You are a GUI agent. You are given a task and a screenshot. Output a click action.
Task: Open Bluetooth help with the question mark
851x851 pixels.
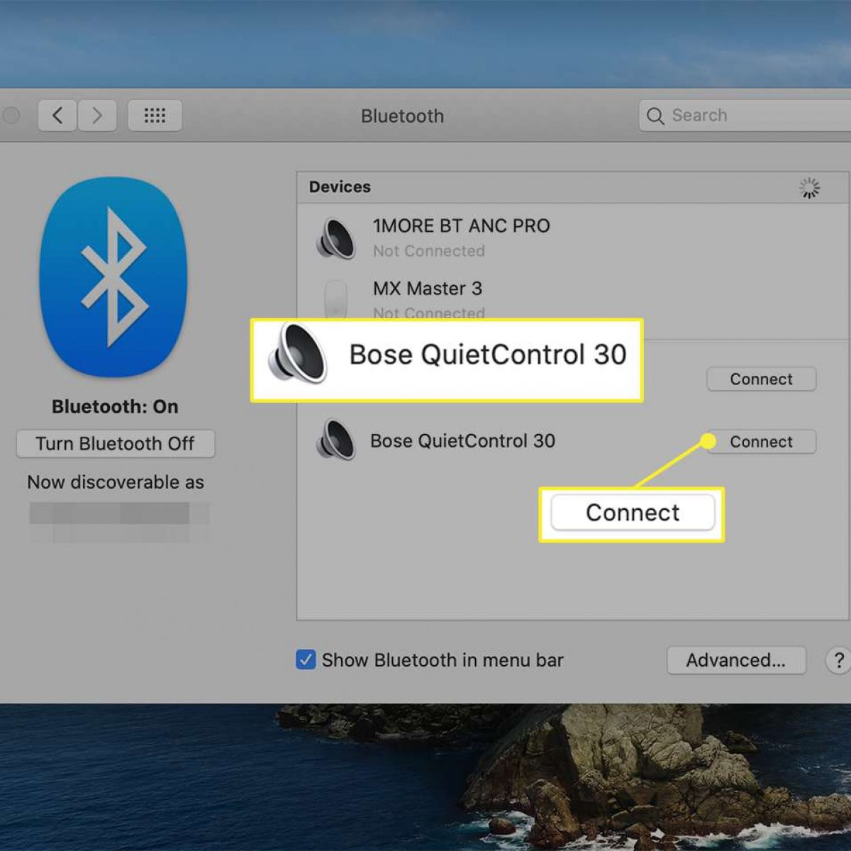coord(838,660)
